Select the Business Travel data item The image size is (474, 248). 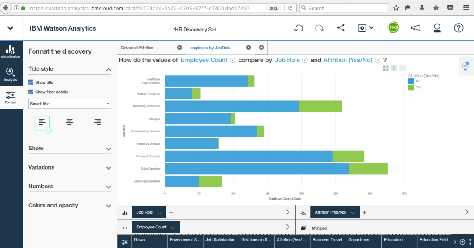click(328, 241)
